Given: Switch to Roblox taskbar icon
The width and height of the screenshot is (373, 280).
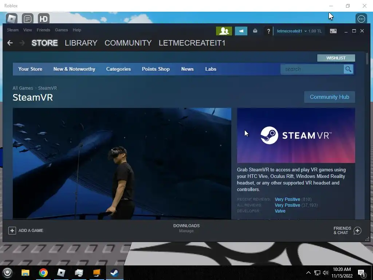Looking at the screenshot, I should [x=61, y=273].
